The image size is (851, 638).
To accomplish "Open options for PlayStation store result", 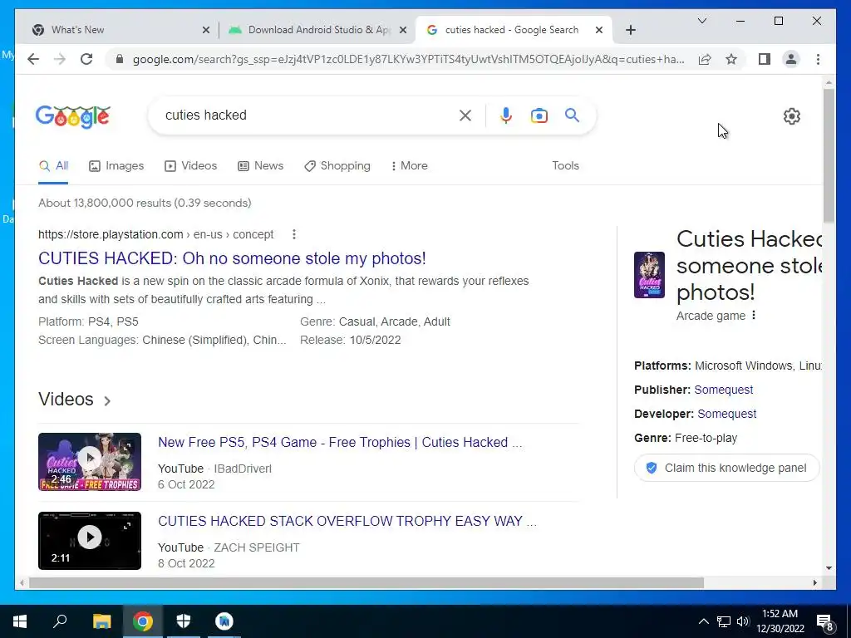I will coord(293,234).
